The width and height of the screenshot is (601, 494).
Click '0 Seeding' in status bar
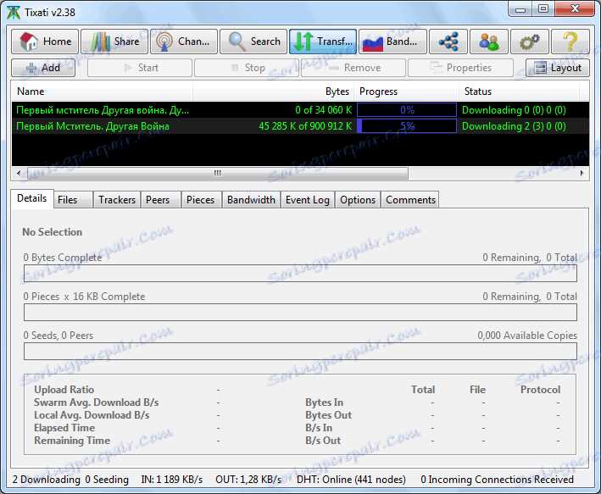[107, 480]
